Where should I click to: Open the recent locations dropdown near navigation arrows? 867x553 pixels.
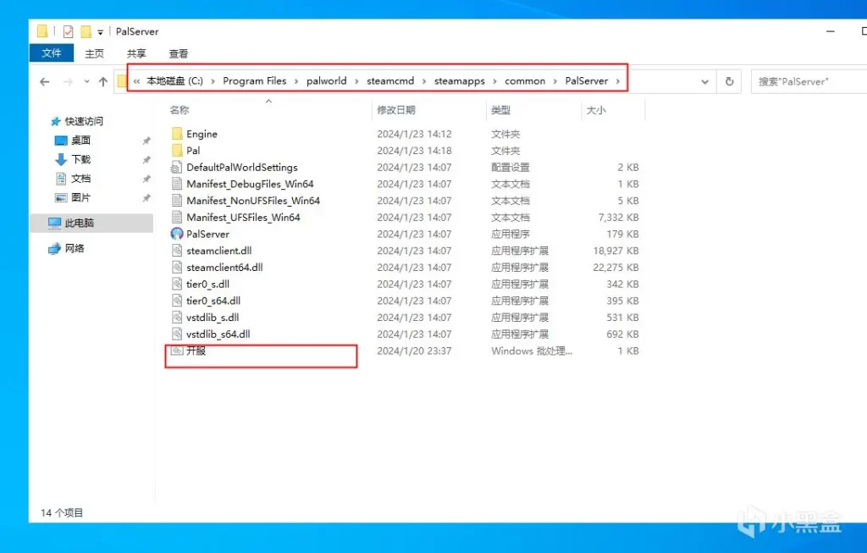(x=87, y=81)
